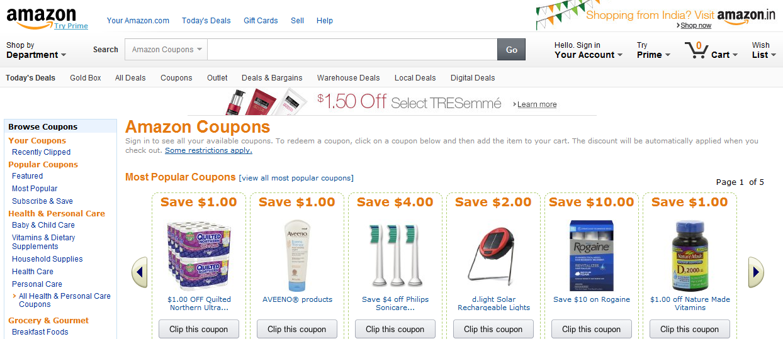This screenshot has width=783, height=339.
Task: Clip the Rogaine coupon
Action: tap(591, 329)
